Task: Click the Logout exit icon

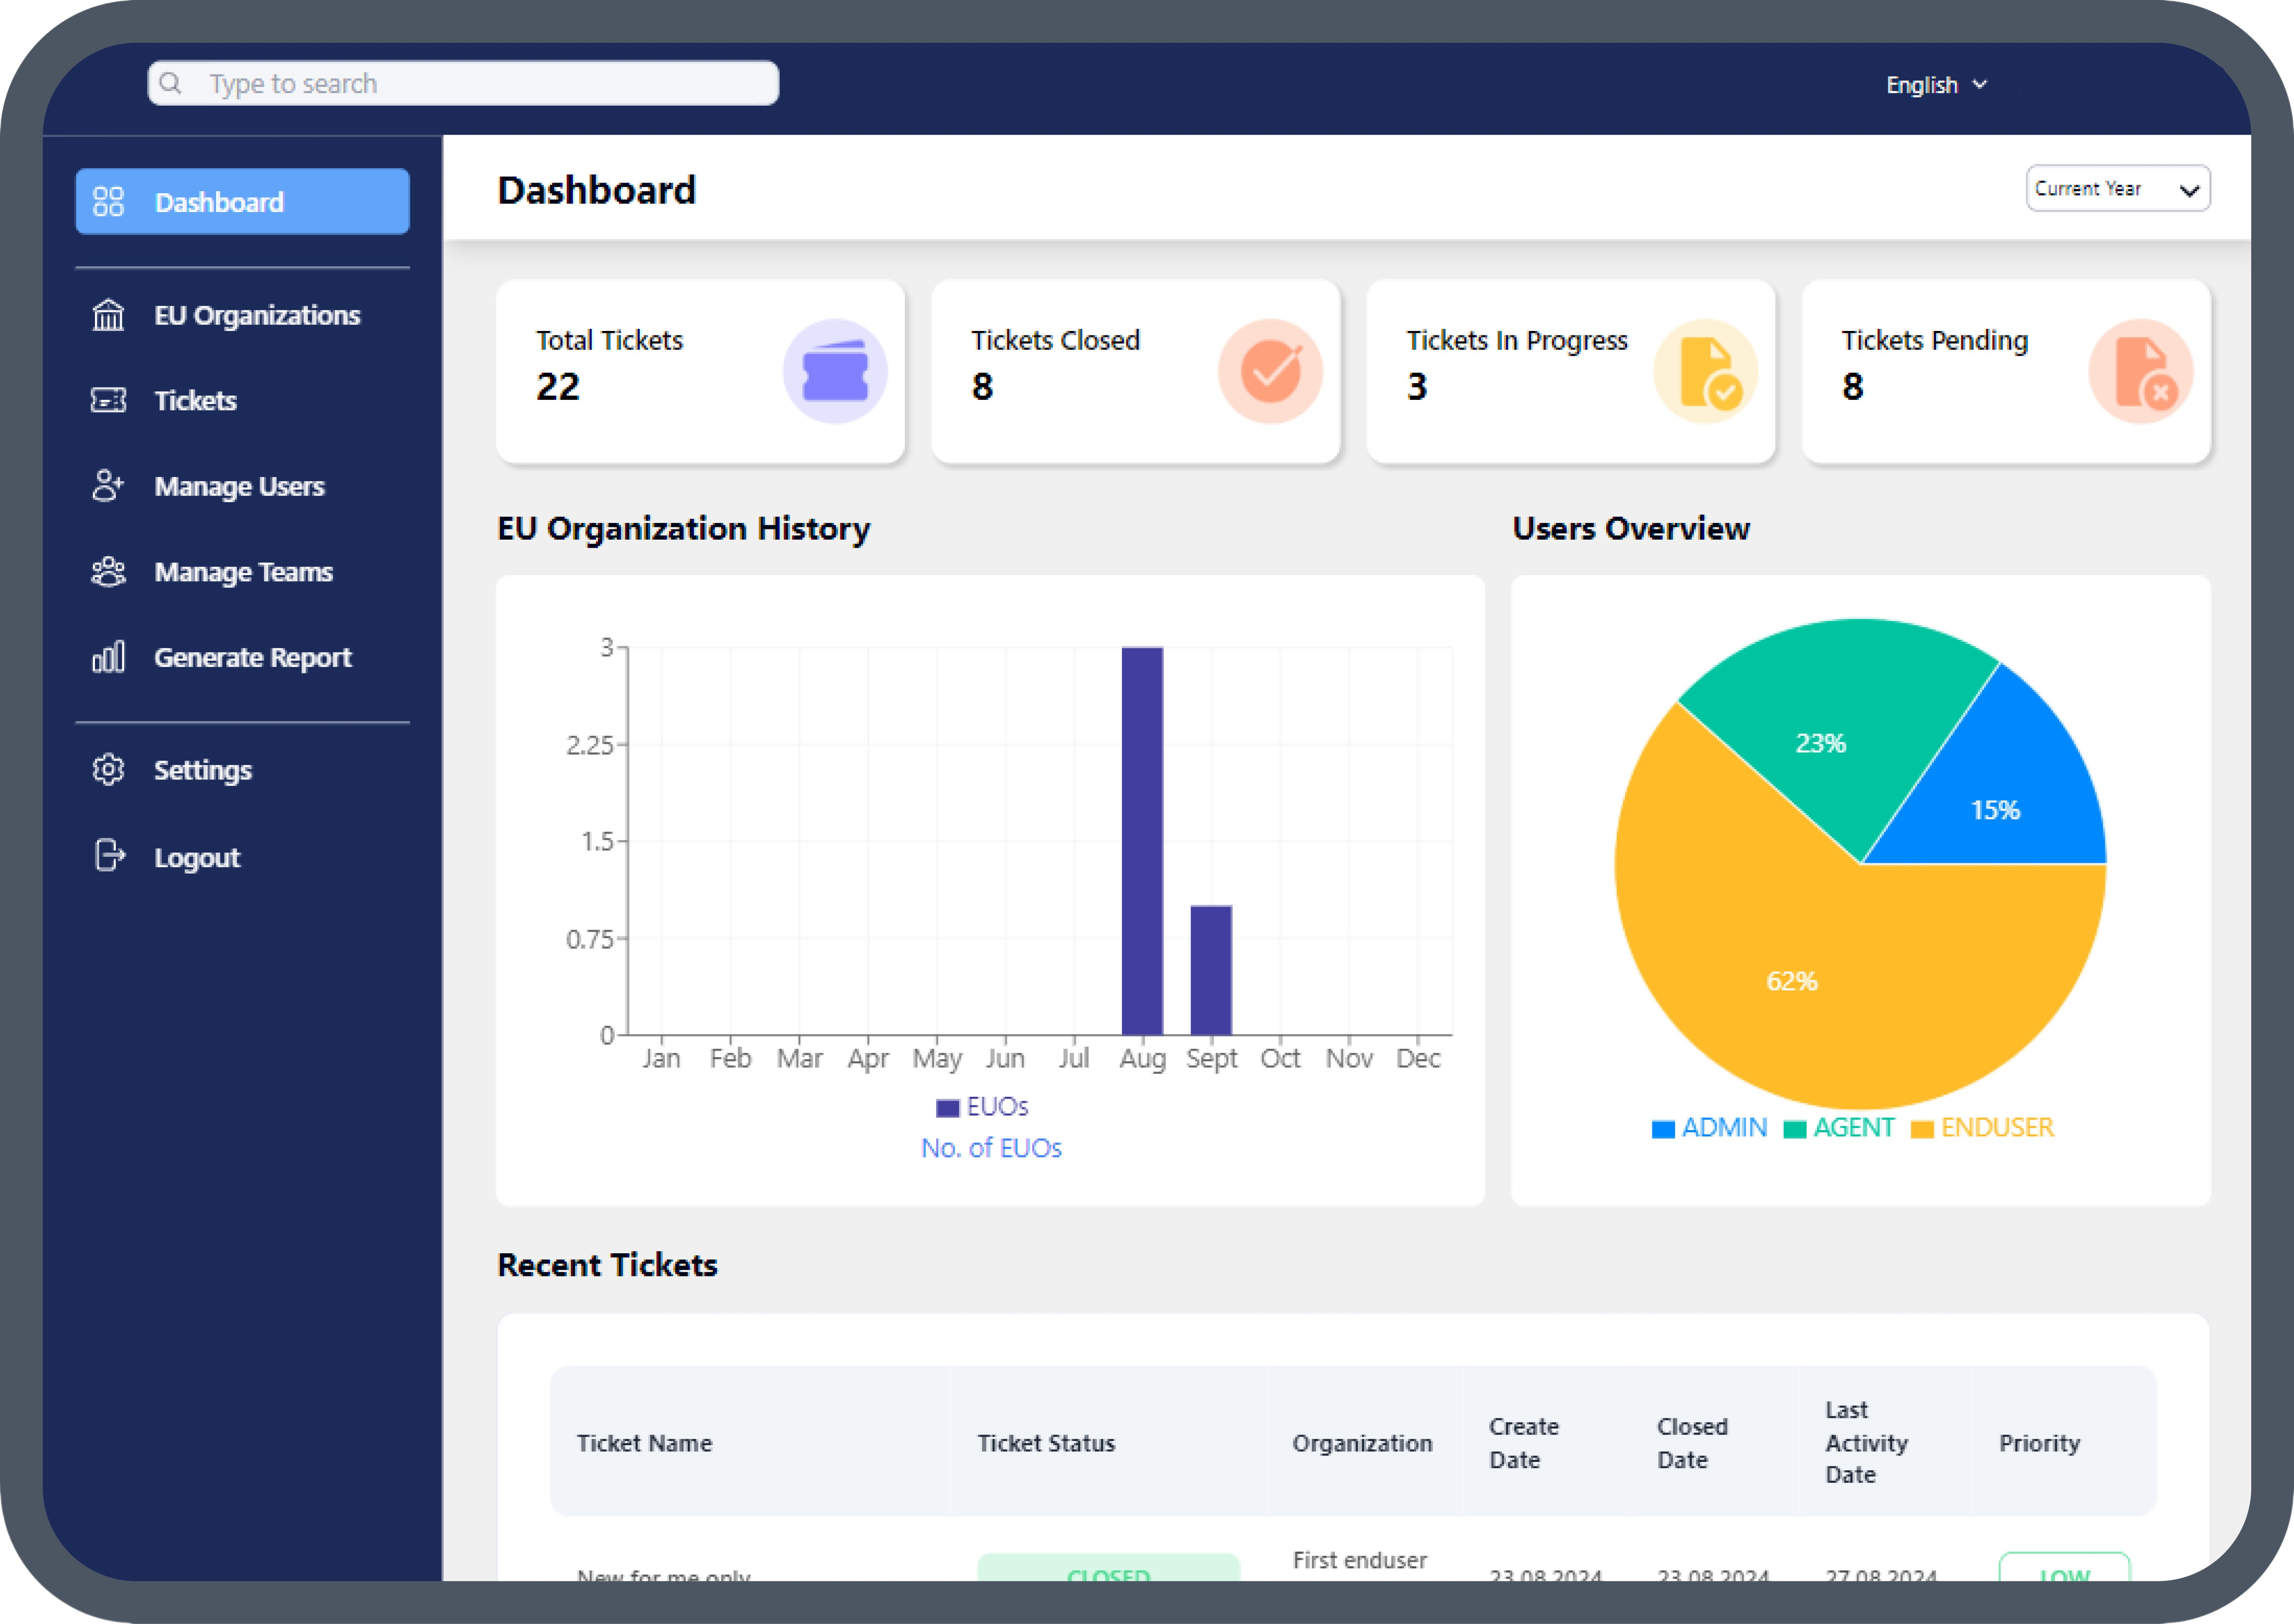Action: pos(108,856)
